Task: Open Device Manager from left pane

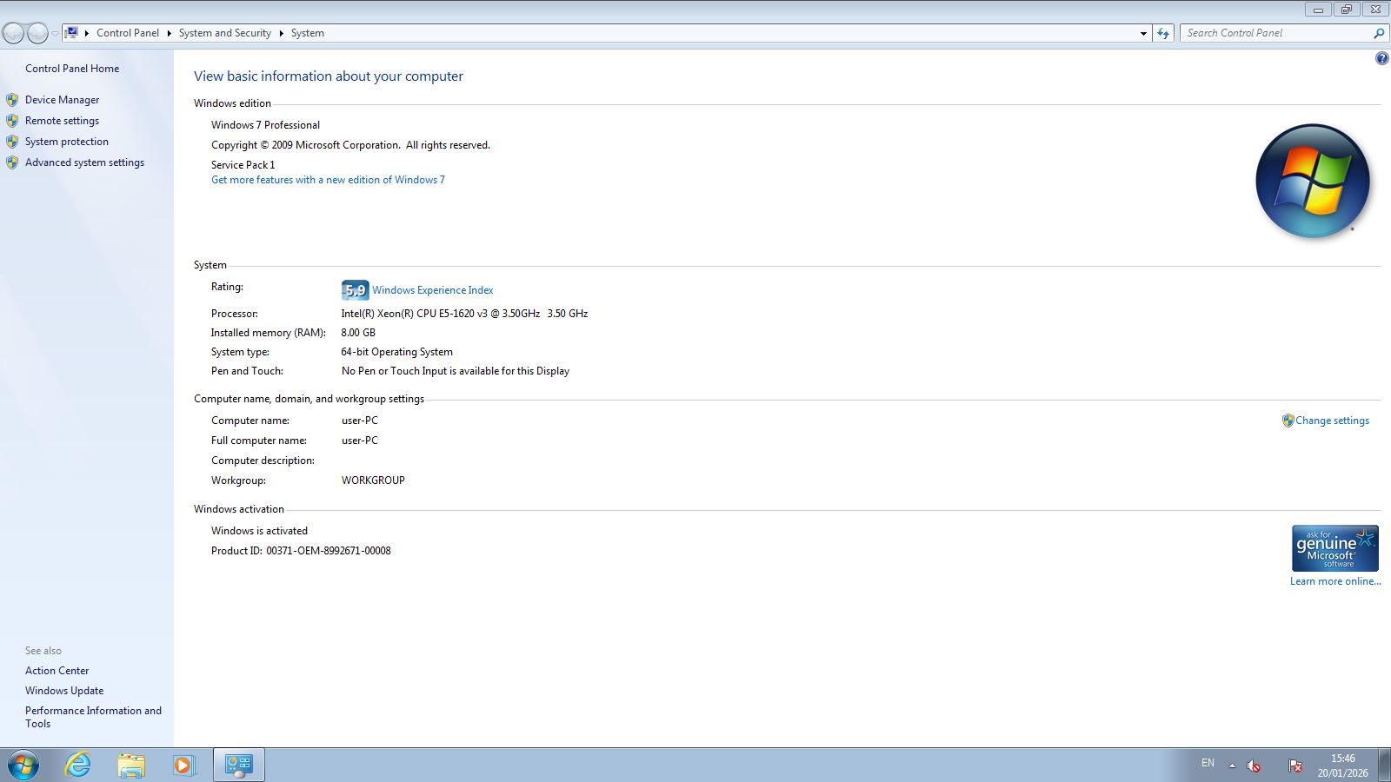Action: (x=62, y=100)
